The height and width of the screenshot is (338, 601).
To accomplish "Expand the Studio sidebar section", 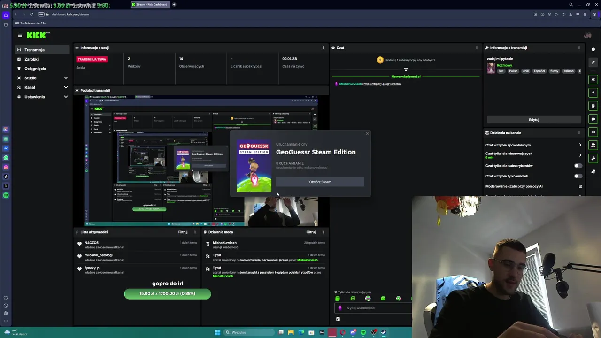I will click(x=43, y=78).
